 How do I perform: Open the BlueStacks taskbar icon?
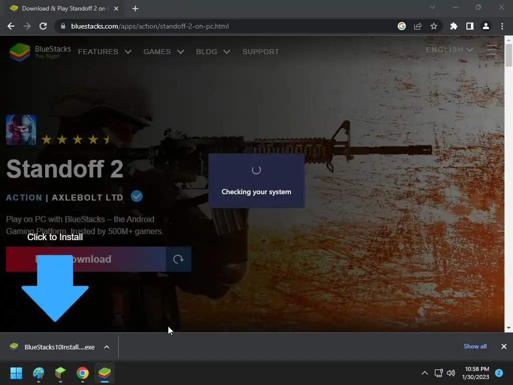click(105, 373)
